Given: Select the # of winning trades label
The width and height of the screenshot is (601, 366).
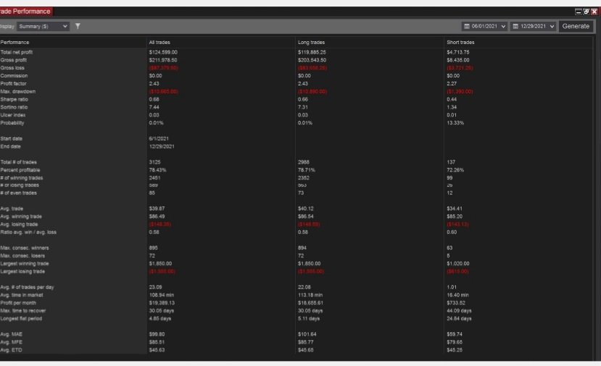Looking at the screenshot, I should (22, 178).
